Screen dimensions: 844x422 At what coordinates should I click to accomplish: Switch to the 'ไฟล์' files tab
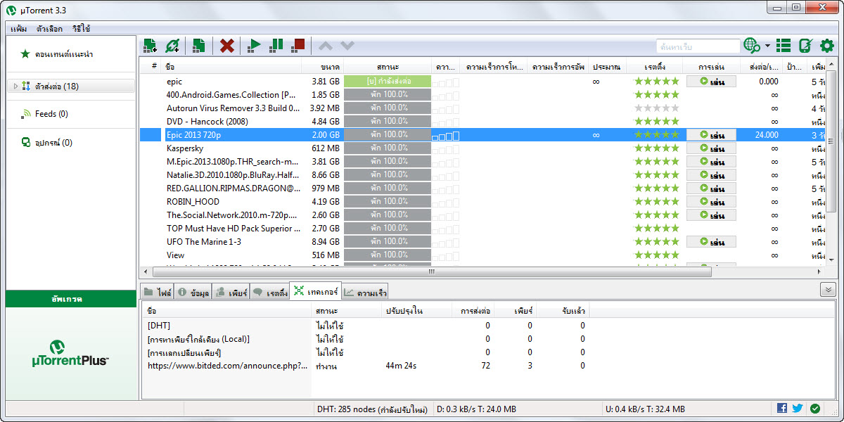click(157, 292)
